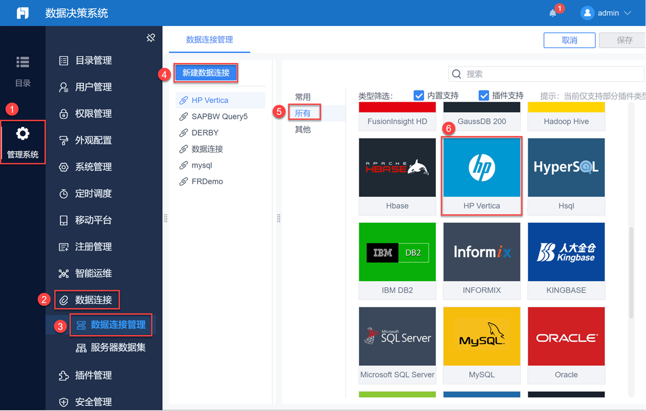Expand the admin account dropdown arrow
The height and width of the screenshot is (411, 646).
(627, 13)
